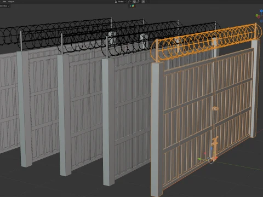Viewport: 263px width, 197px height.
Task: Click the blue Z arrow of move gizmo
Action: pyautogui.click(x=211, y=149)
